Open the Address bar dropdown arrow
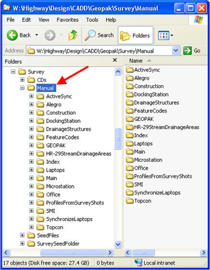Image resolution: width=210 pixels, height=270 pixels. (x=176, y=51)
